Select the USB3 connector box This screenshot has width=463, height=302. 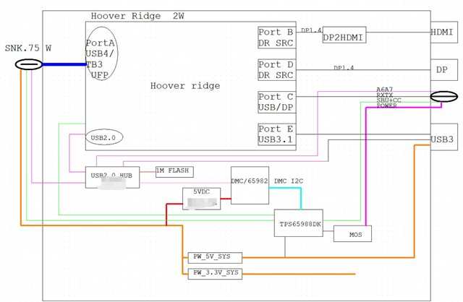443,137
